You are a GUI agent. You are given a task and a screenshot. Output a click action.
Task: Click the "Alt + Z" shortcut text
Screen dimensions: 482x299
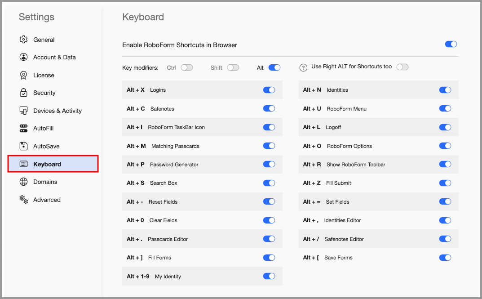point(312,183)
